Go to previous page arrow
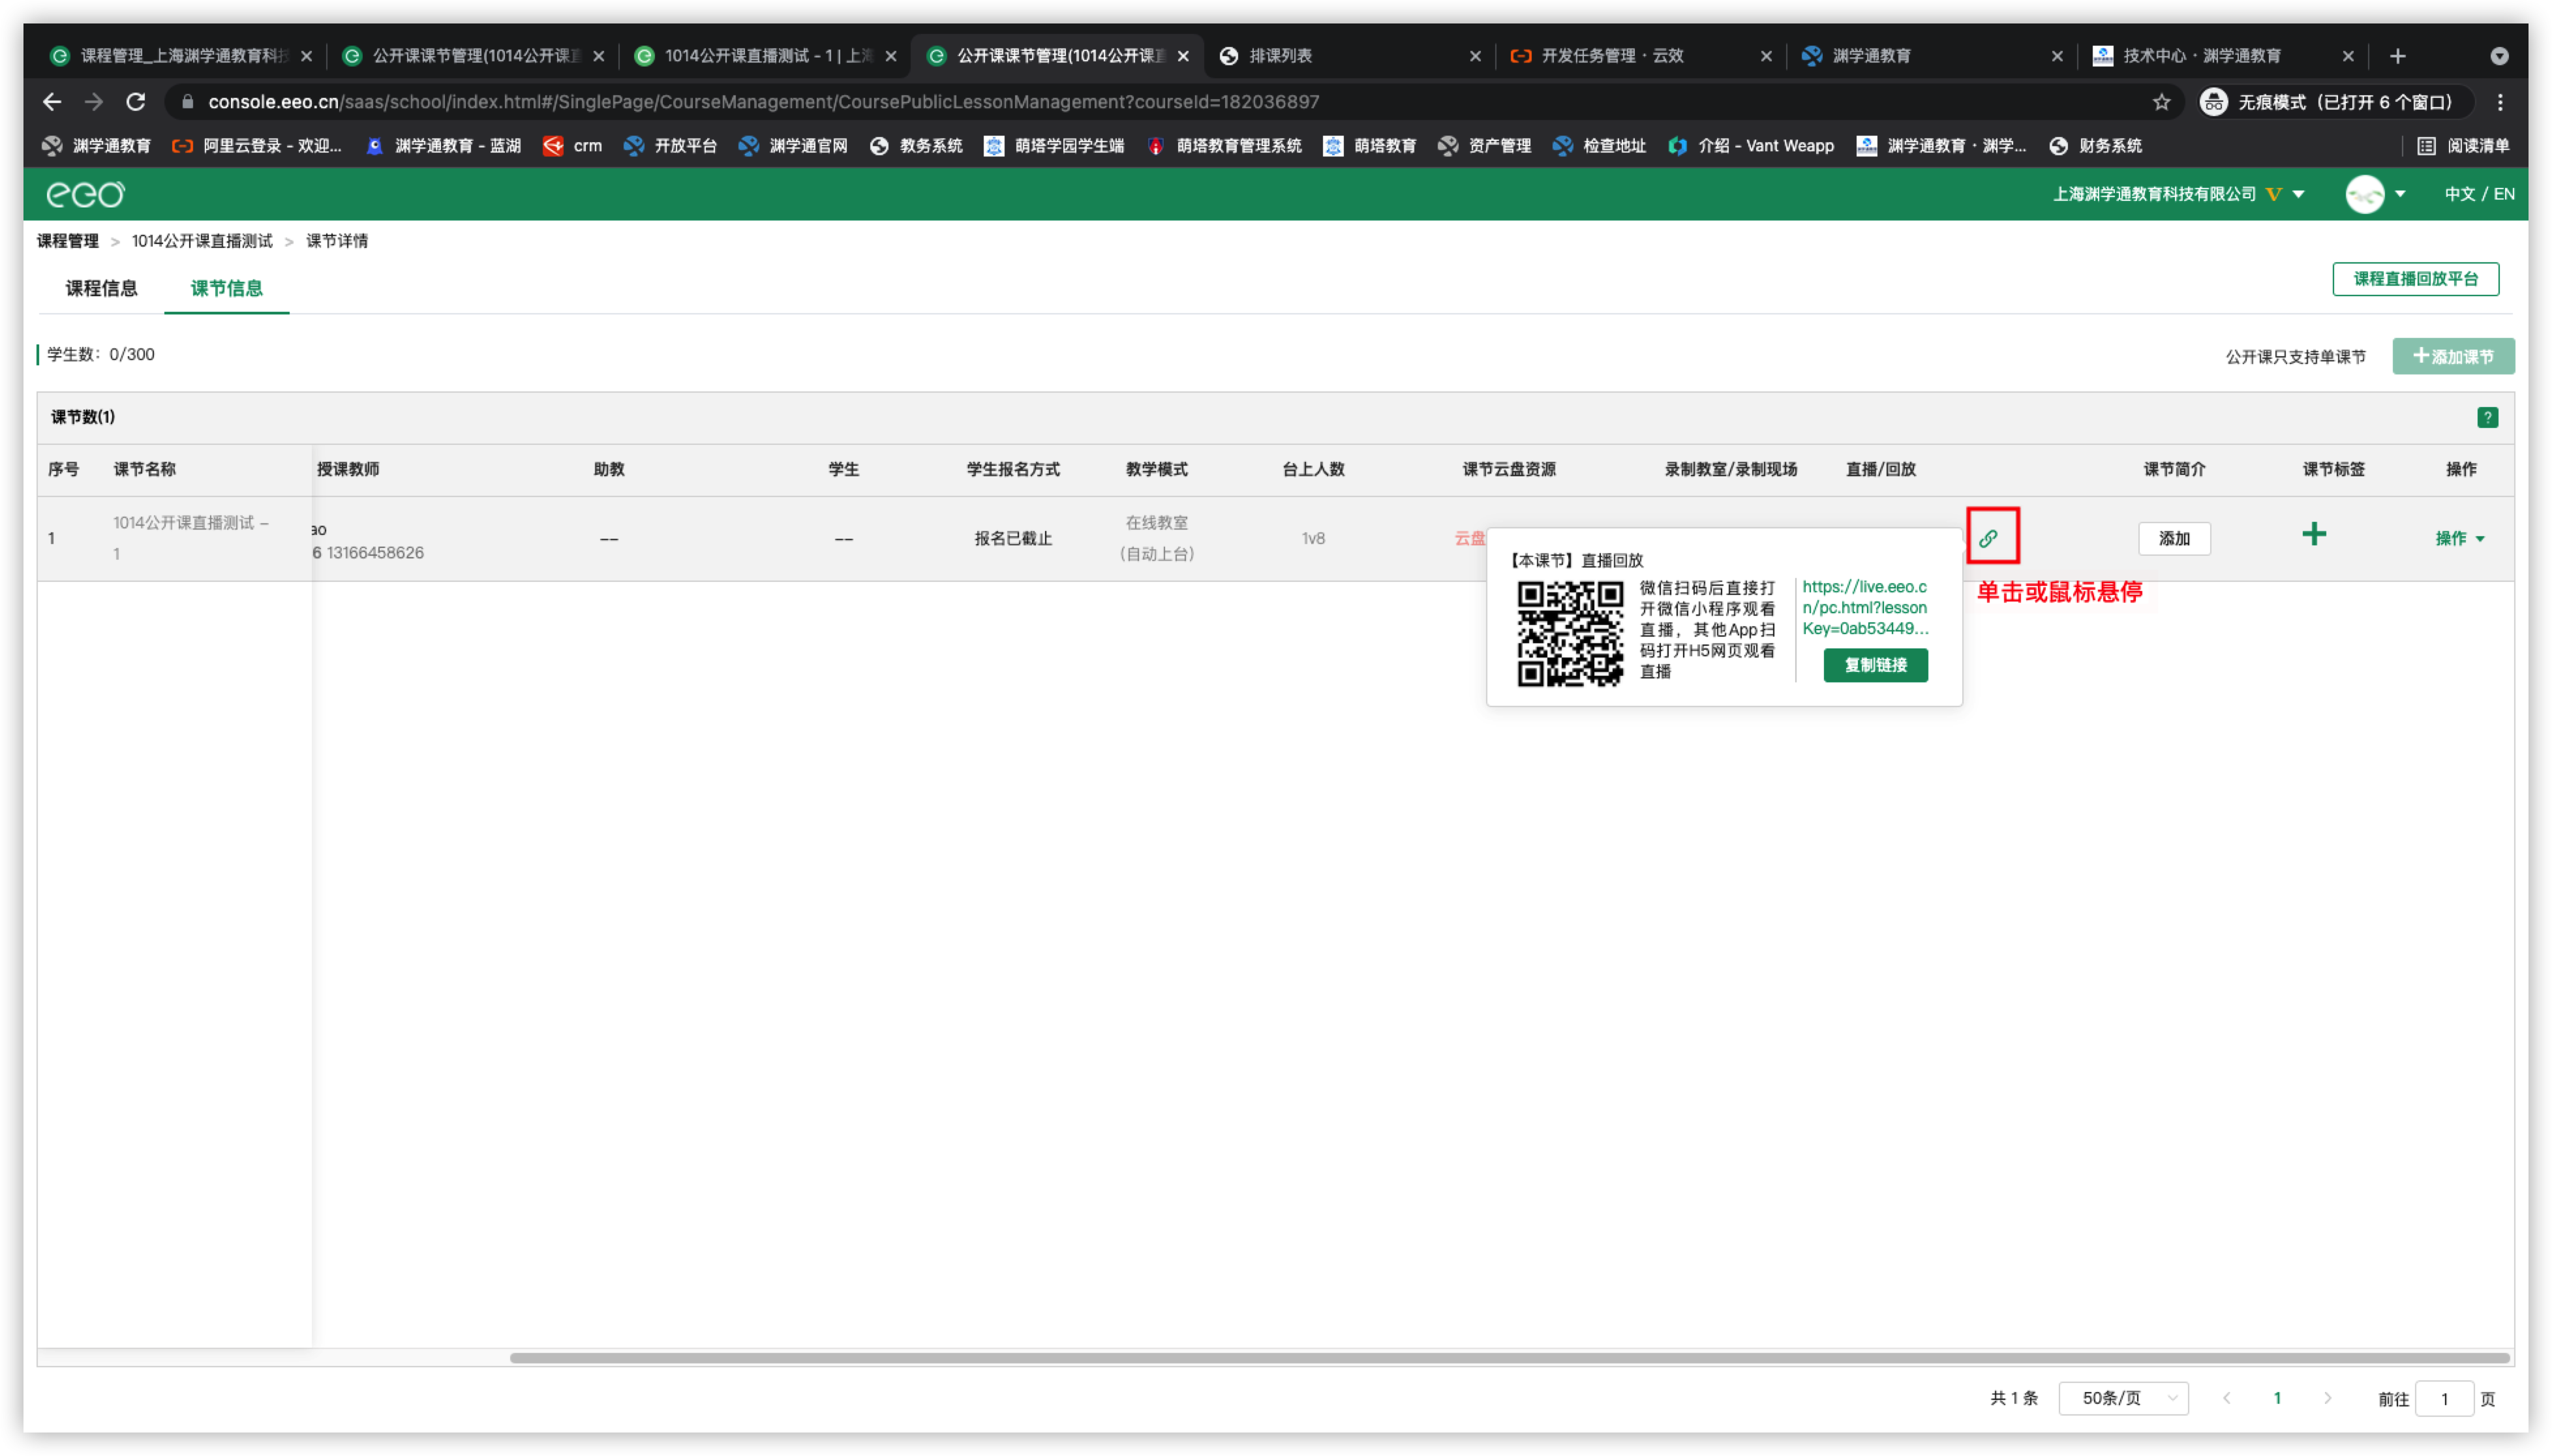 pos(2226,1398)
